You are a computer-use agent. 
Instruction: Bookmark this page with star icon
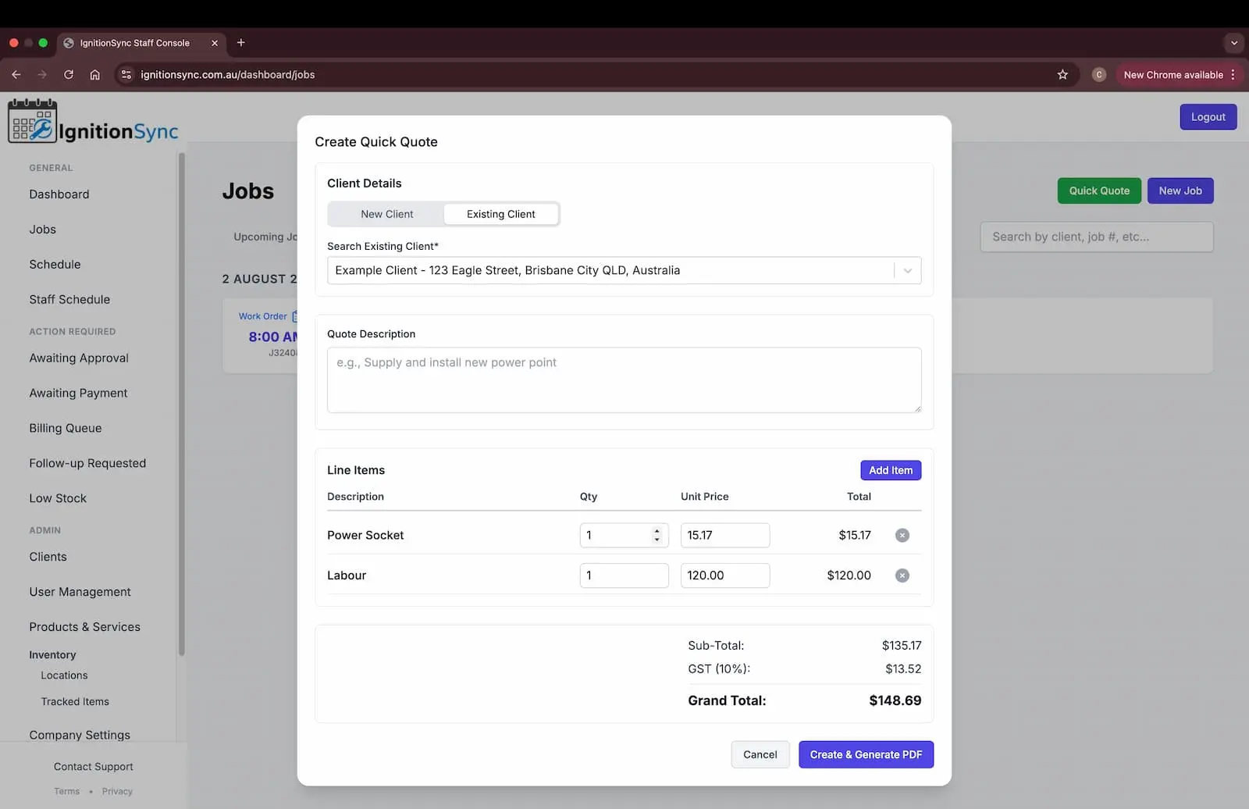point(1062,75)
